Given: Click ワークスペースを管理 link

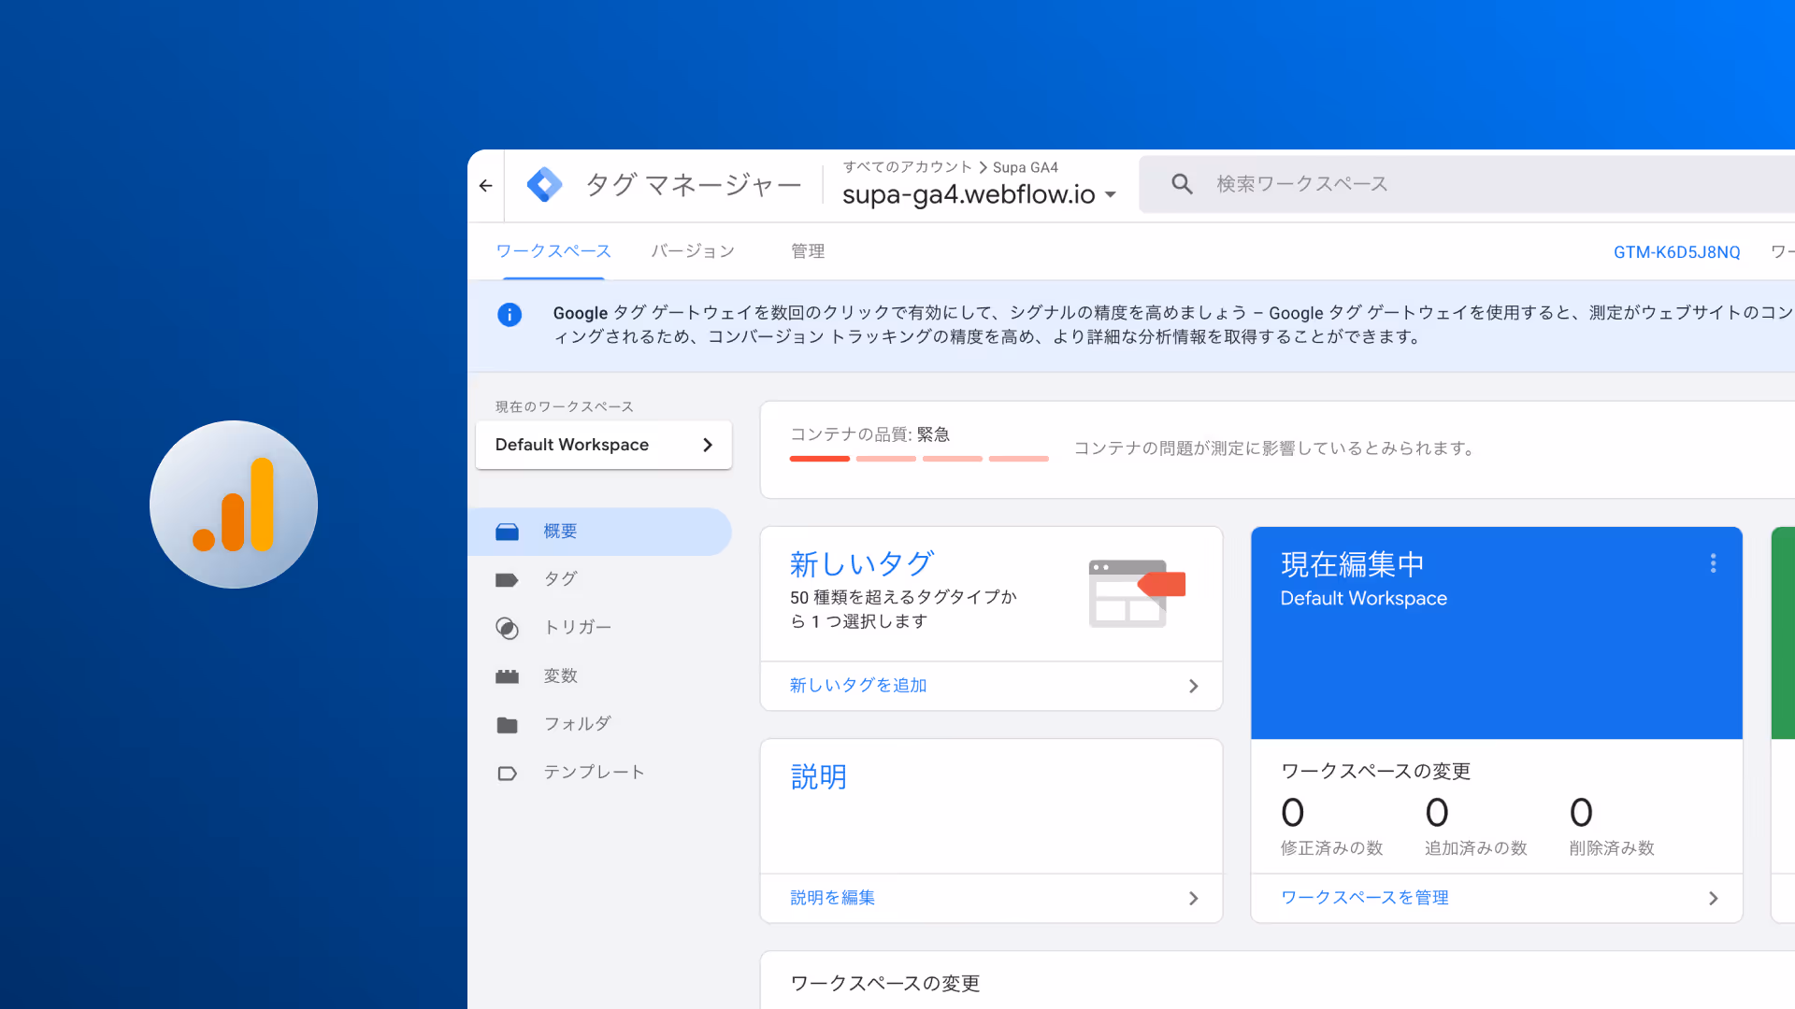Looking at the screenshot, I should pos(1364,898).
